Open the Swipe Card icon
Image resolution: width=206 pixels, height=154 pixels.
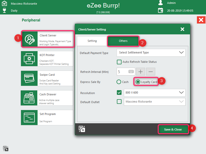click(x=29, y=78)
